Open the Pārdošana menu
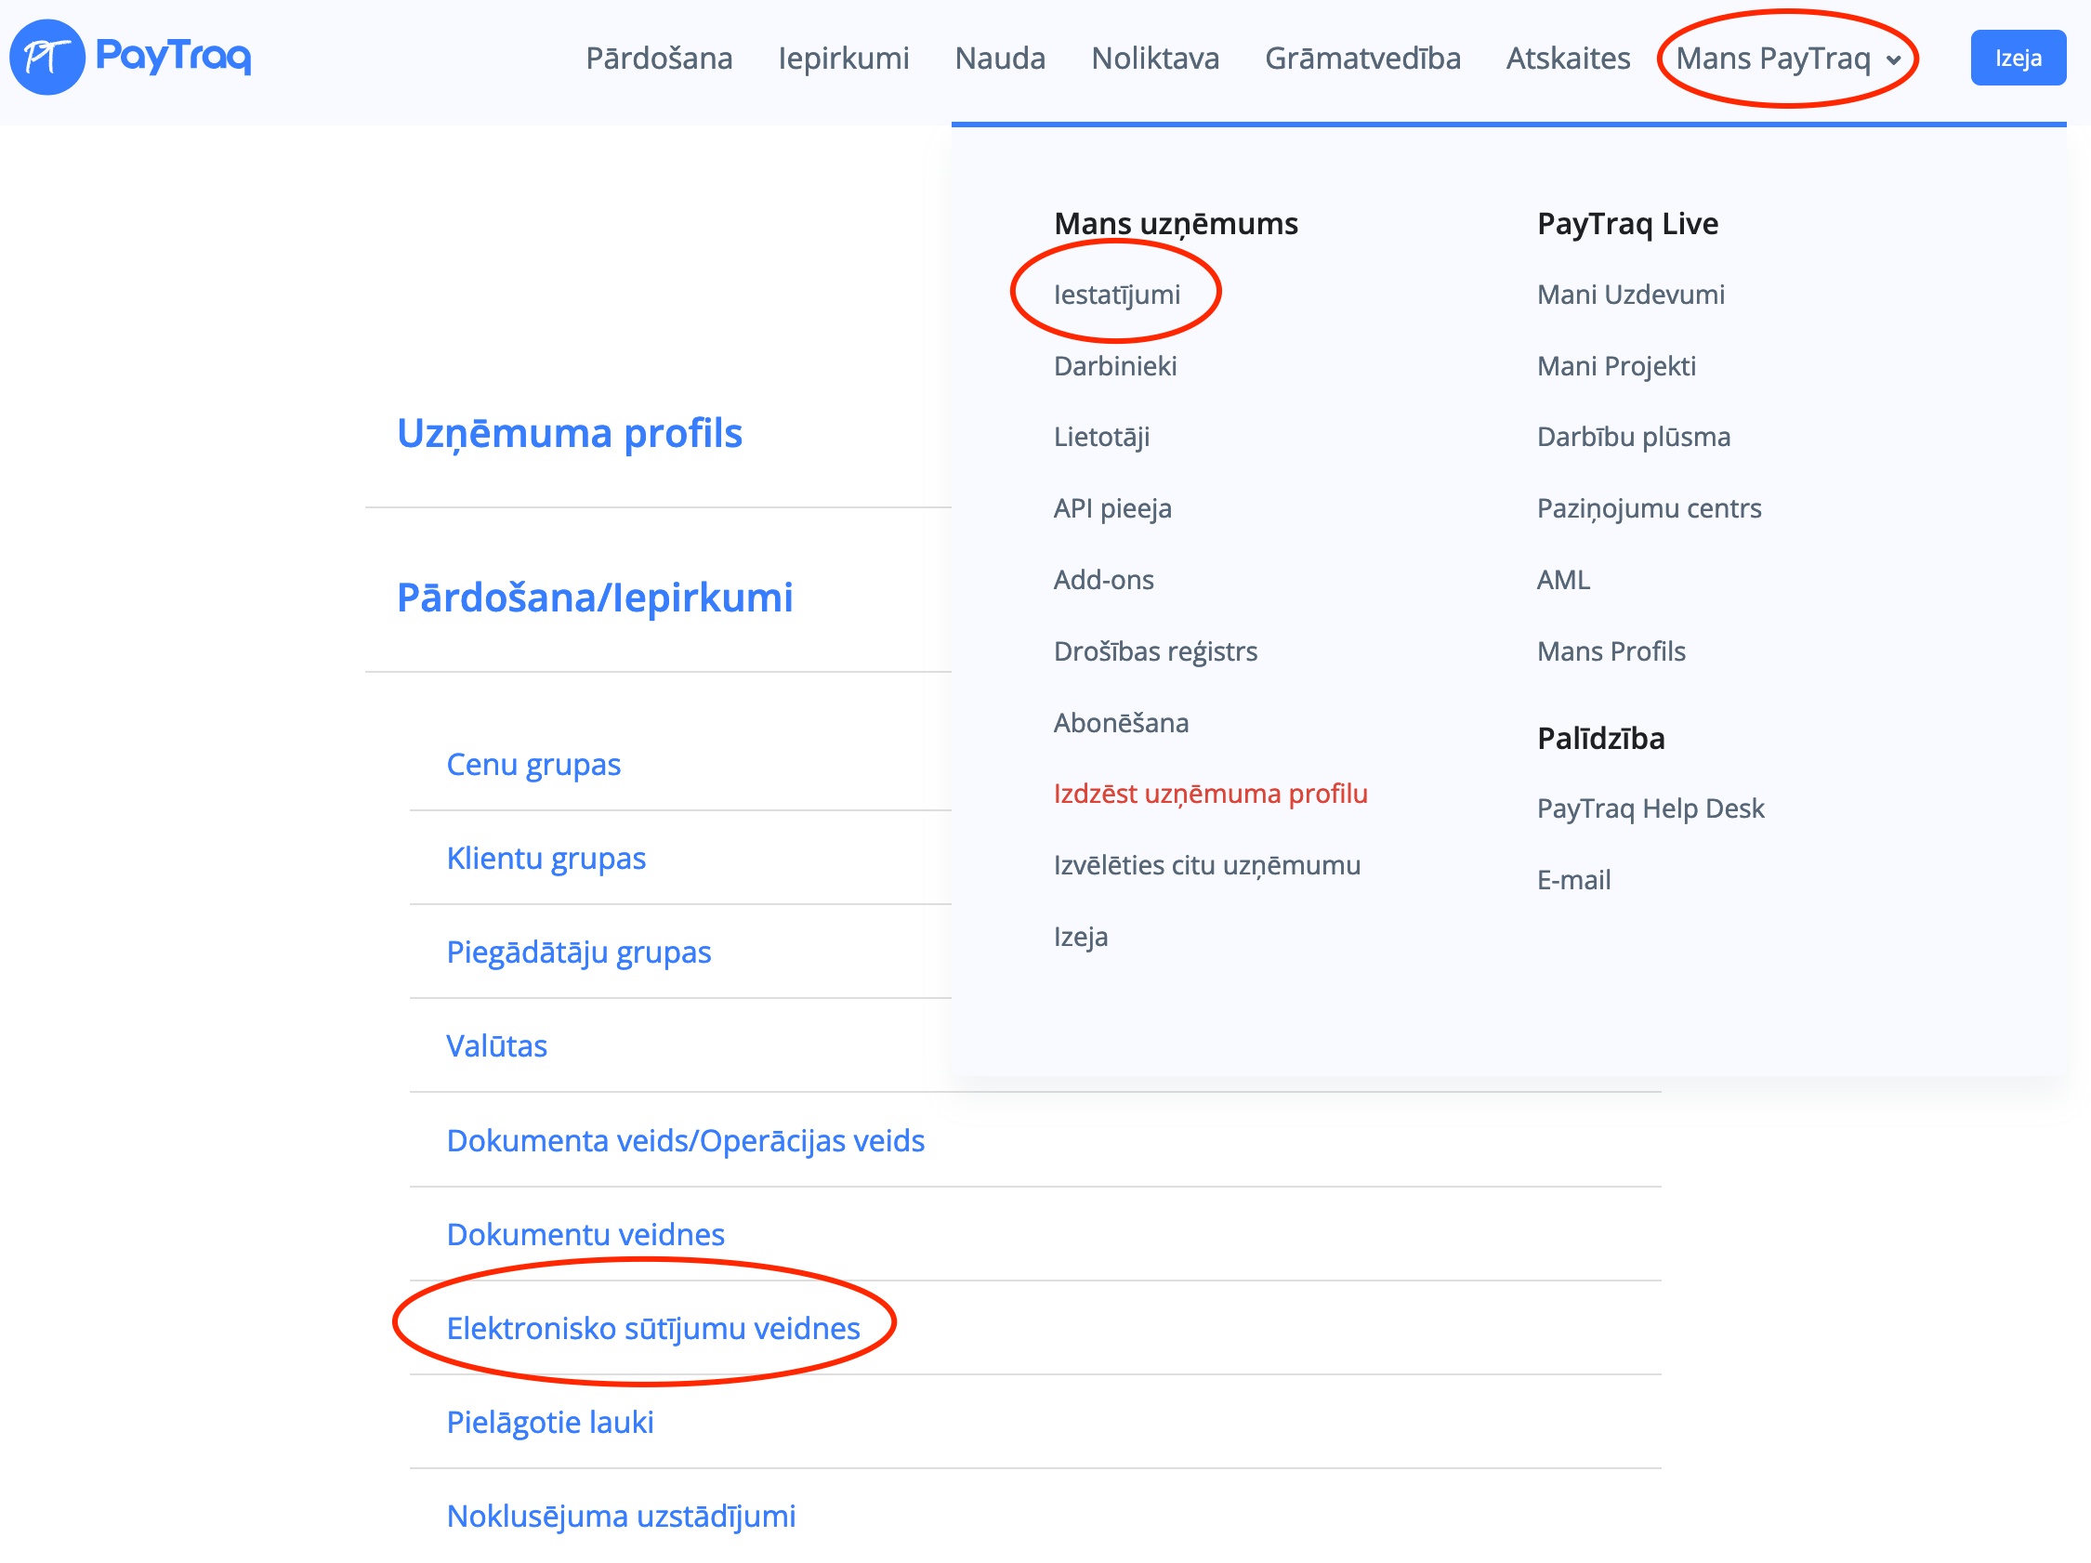 click(659, 59)
